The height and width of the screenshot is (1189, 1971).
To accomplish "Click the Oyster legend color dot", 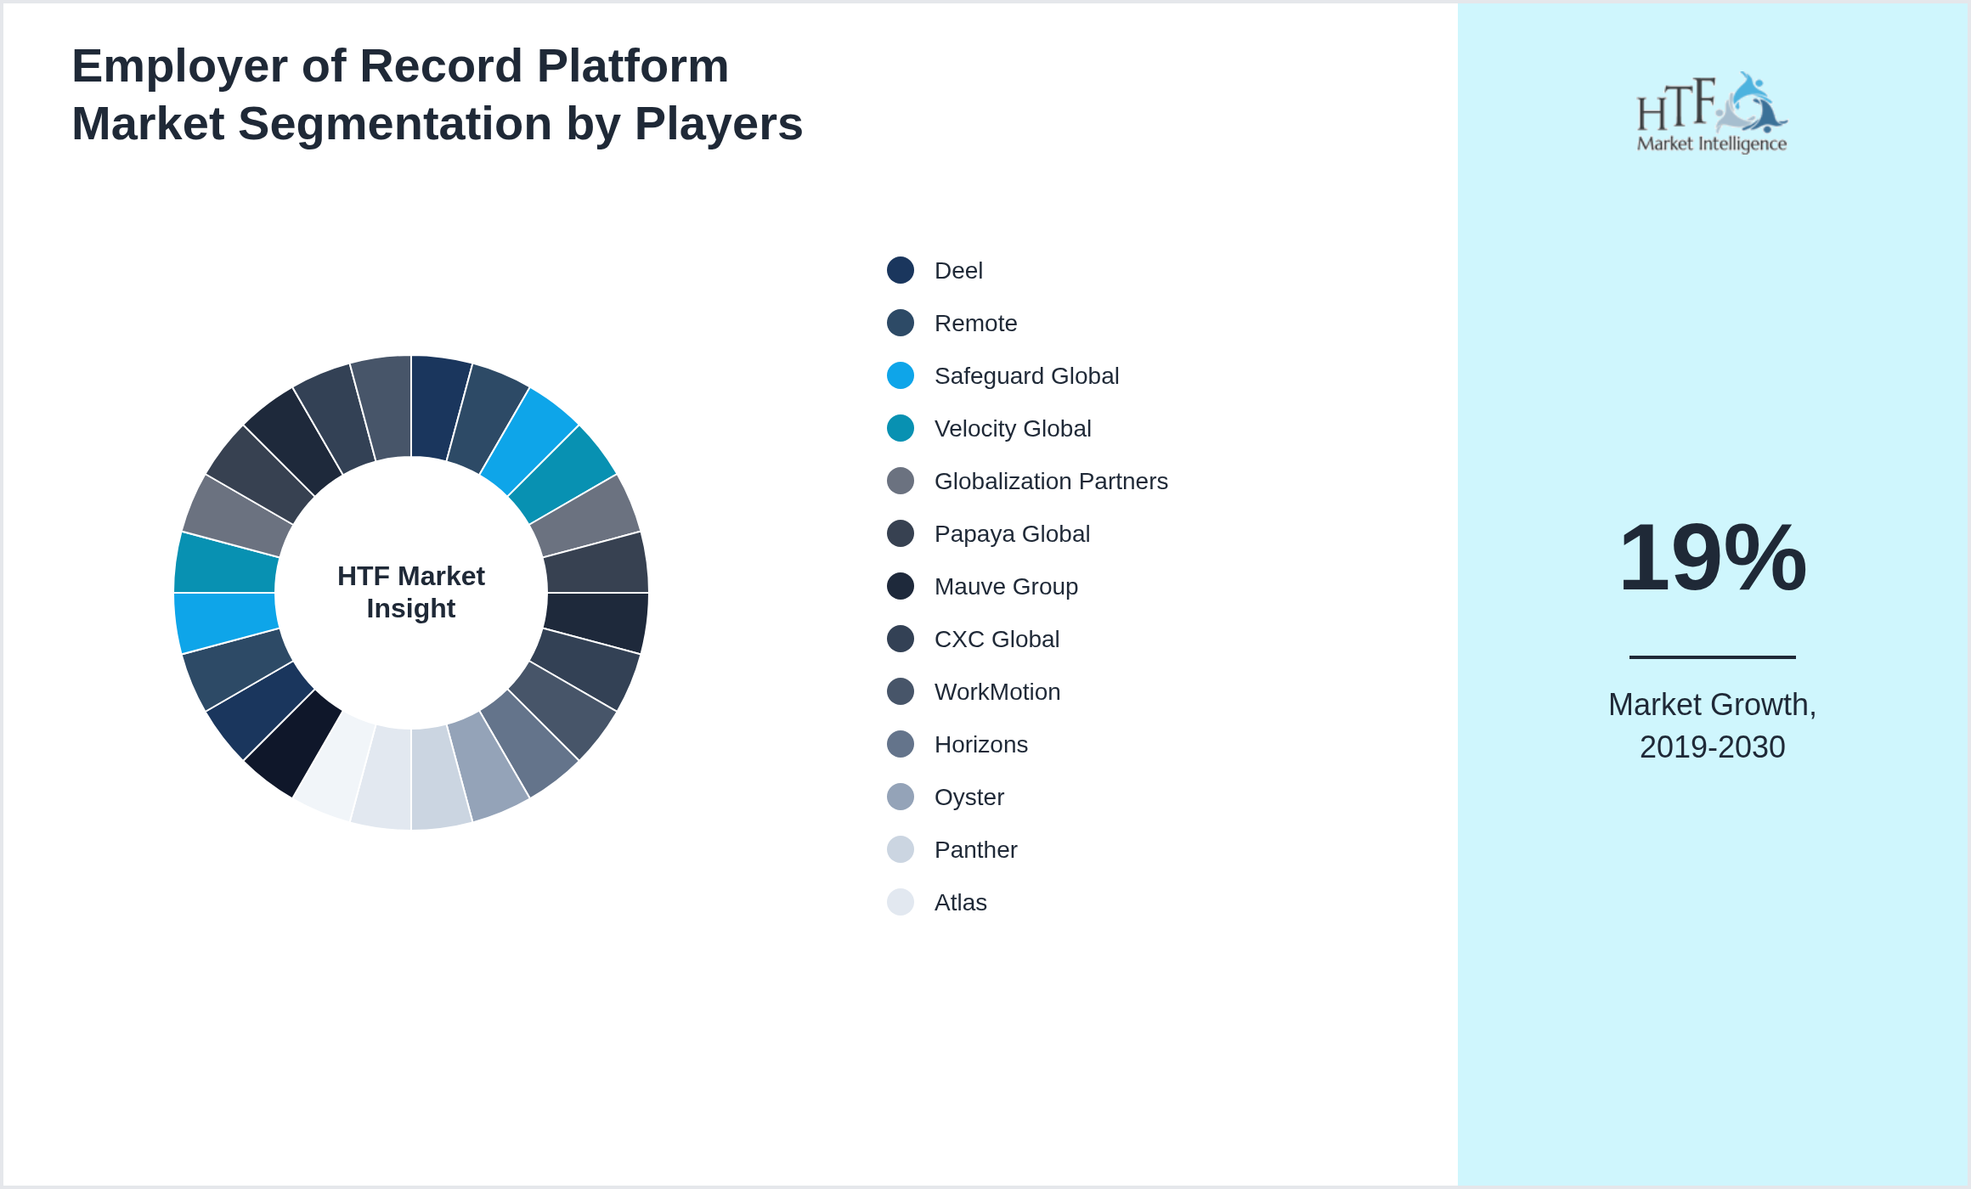I will (901, 797).
